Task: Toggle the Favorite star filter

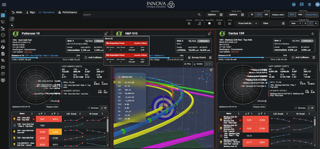Action: 189,23
